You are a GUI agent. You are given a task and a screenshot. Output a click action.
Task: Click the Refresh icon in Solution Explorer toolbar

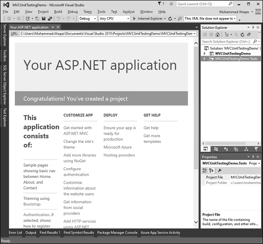point(242,35)
